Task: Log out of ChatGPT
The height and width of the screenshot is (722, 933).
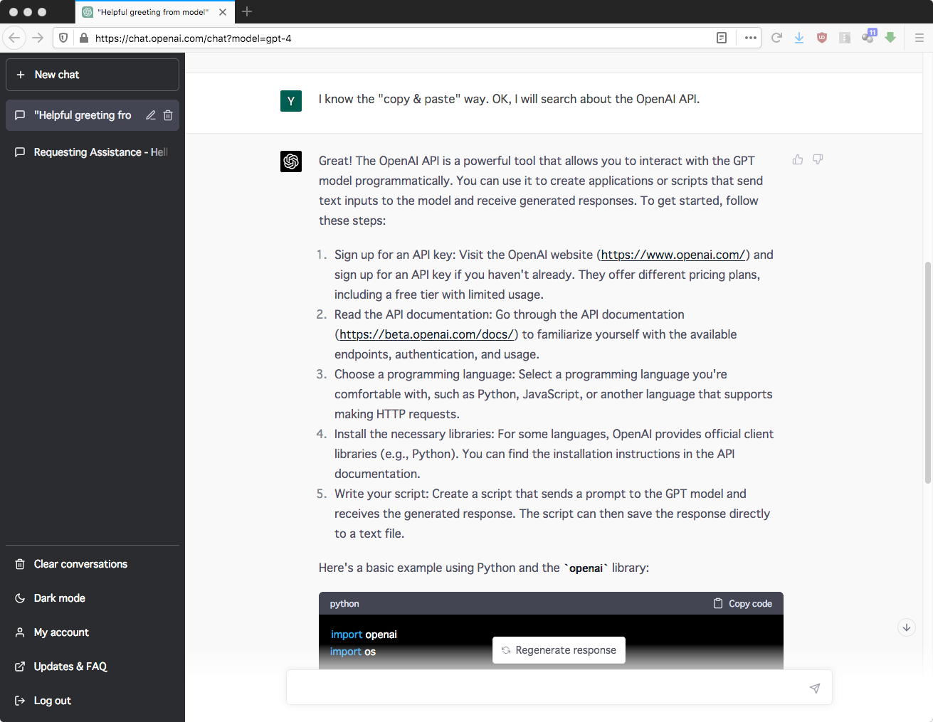Action: tap(93, 701)
